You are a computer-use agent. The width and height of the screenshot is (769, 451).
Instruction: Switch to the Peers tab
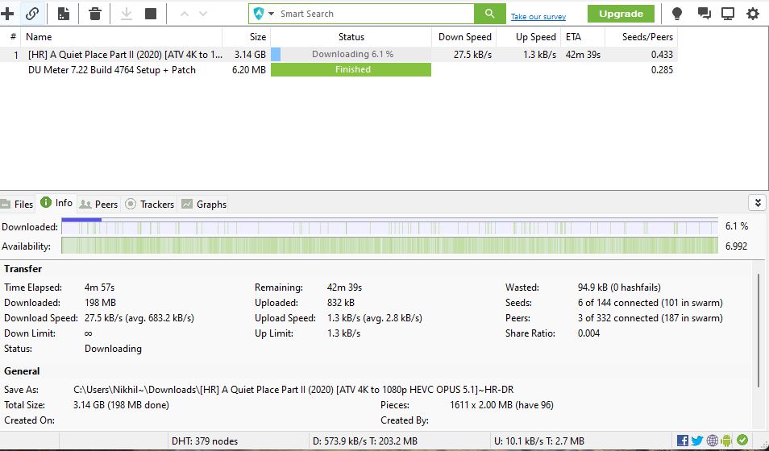[x=98, y=204]
